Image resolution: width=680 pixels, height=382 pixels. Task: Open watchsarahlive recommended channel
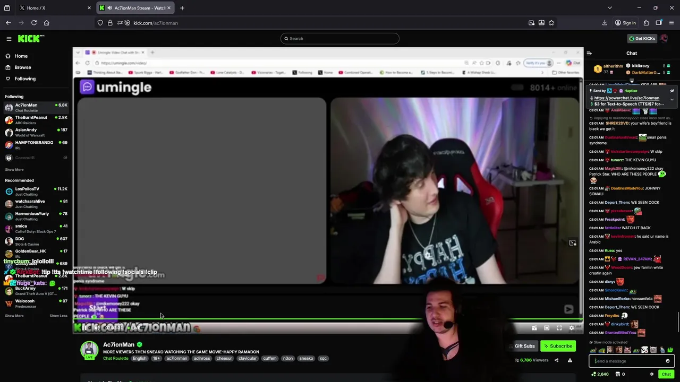pyautogui.click(x=36, y=204)
